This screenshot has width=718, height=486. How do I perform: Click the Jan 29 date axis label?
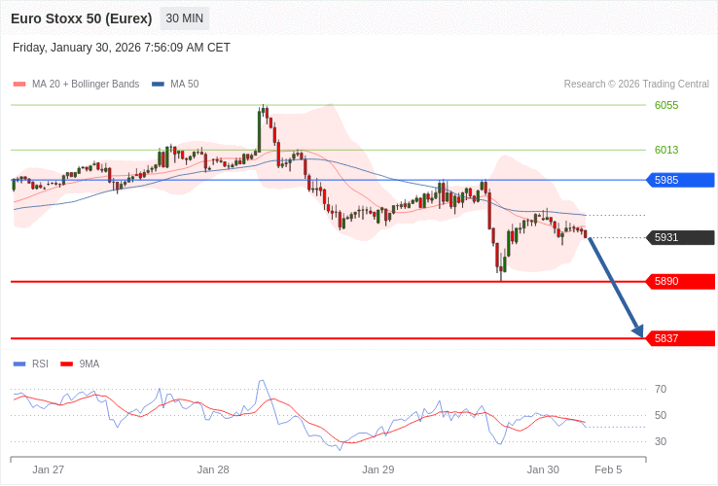click(x=377, y=470)
